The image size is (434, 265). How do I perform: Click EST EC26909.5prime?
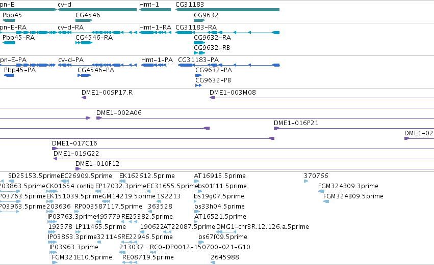click(65, 181)
